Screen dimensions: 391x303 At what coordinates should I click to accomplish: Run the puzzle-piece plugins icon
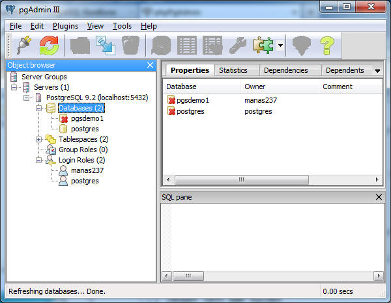[263, 46]
